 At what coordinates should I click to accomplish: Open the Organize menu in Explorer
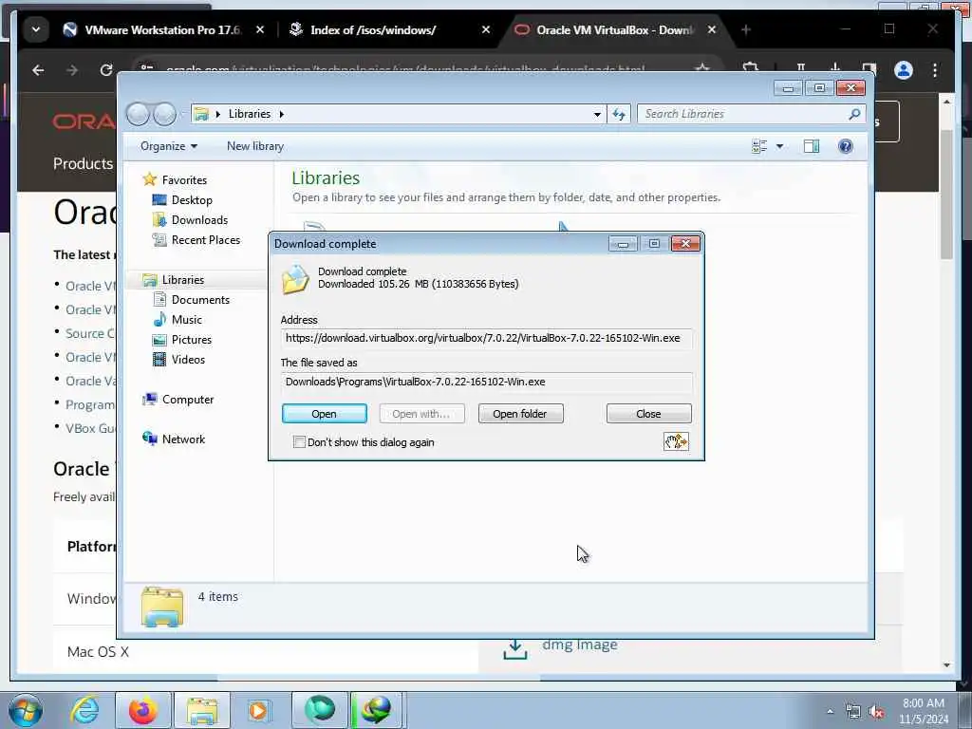pos(169,146)
